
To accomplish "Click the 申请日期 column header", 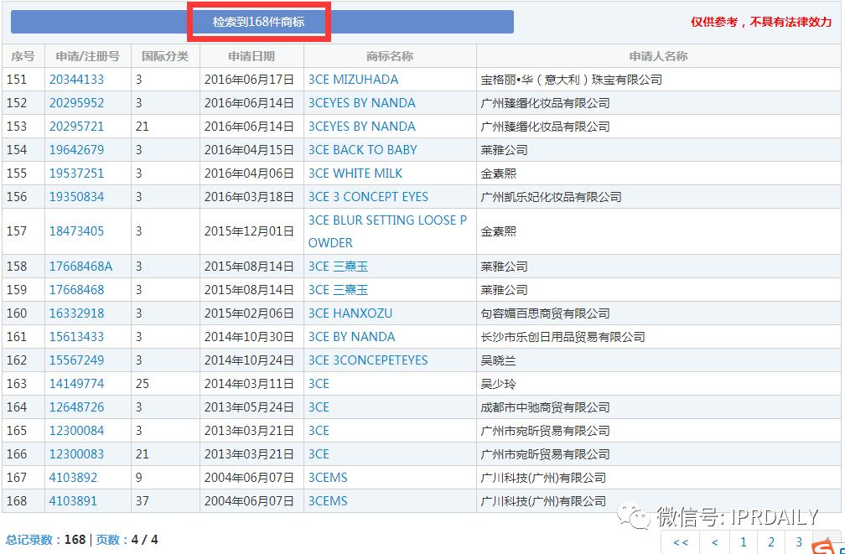I will [x=253, y=56].
